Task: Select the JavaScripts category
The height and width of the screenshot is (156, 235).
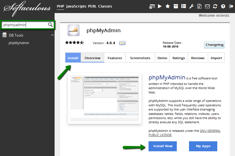Action: 76,6
